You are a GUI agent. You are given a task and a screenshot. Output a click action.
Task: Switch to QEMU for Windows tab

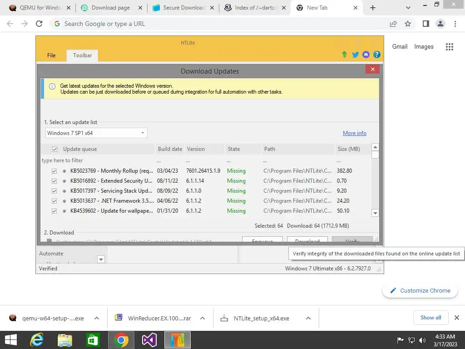pyautogui.click(x=40, y=8)
